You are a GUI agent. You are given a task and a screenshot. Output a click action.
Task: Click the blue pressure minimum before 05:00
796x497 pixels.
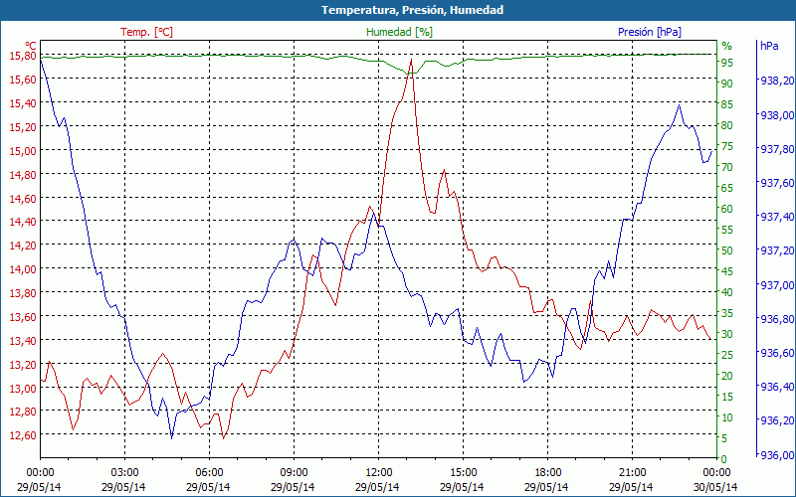[x=171, y=437]
